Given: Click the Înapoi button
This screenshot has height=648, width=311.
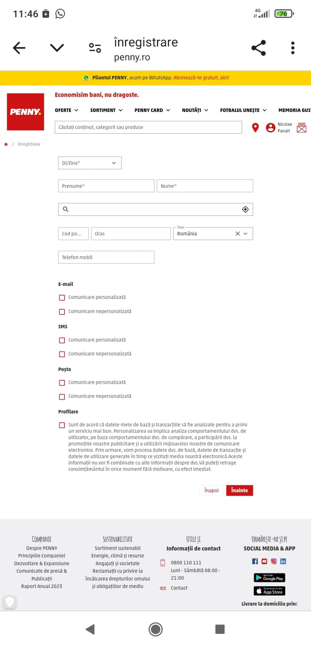Looking at the screenshot, I should [211, 490].
